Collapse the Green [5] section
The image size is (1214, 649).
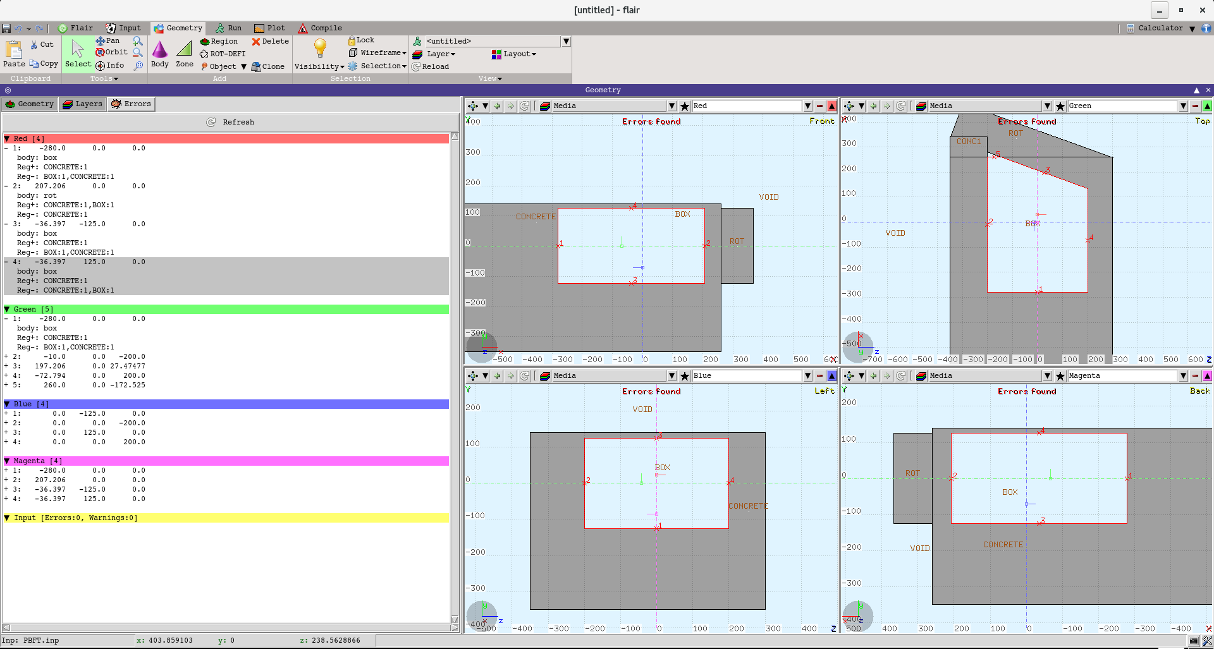[7, 309]
